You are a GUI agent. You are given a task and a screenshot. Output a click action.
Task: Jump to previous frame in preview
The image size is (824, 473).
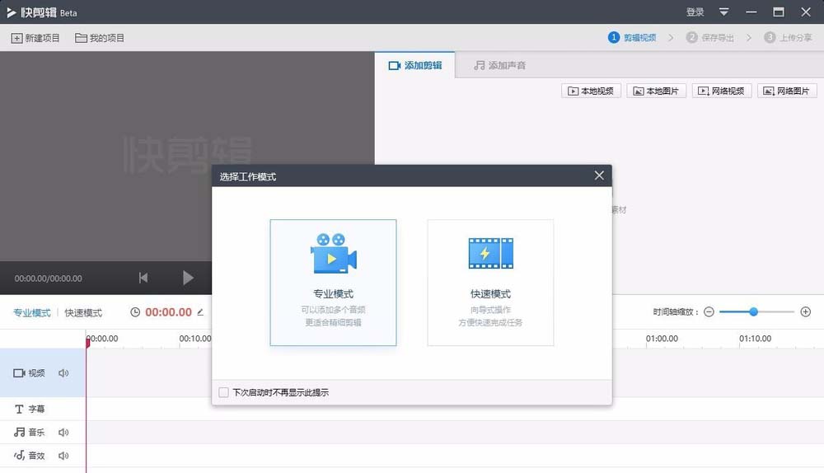pos(143,279)
